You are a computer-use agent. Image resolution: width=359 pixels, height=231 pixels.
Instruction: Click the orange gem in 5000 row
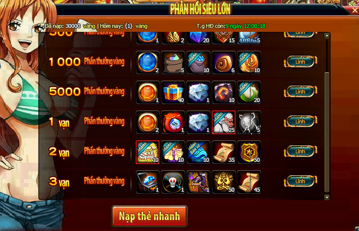coord(148,93)
